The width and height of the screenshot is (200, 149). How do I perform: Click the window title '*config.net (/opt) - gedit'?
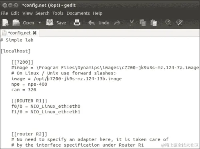coord(49,5)
